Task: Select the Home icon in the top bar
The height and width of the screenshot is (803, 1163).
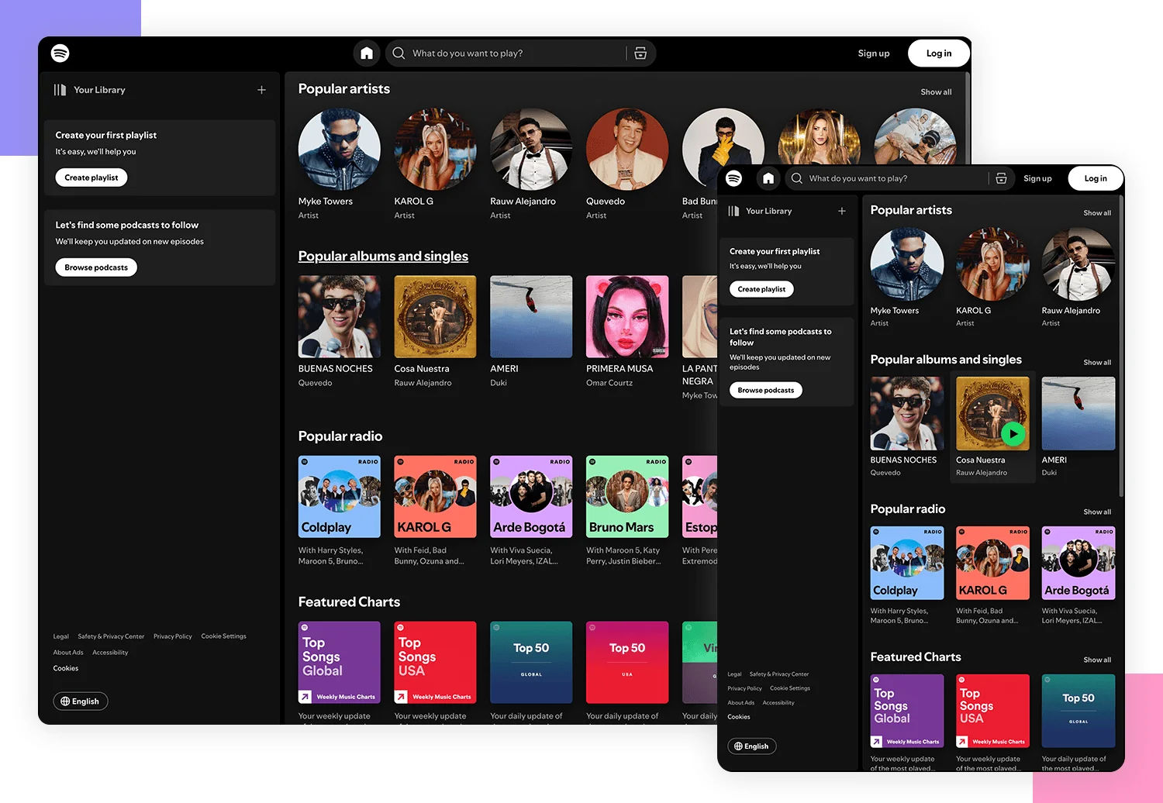Action: point(366,53)
